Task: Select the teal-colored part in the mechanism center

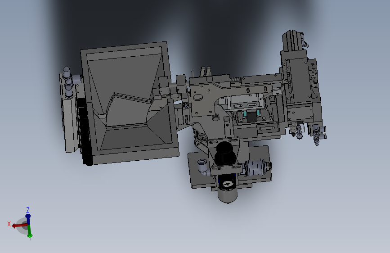Action: [245, 114]
